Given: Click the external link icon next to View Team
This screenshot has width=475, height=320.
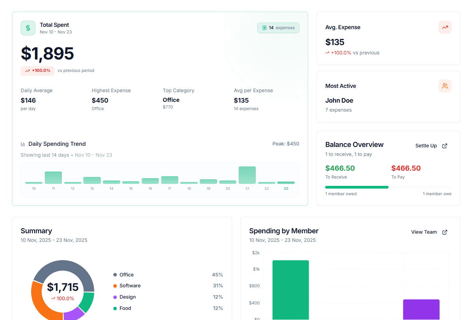Looking at the screenshot, I should tap(444, 232).
